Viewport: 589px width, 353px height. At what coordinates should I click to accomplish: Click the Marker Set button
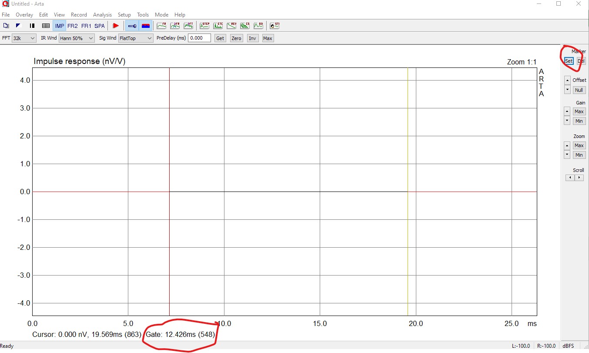tap(569, 61)
